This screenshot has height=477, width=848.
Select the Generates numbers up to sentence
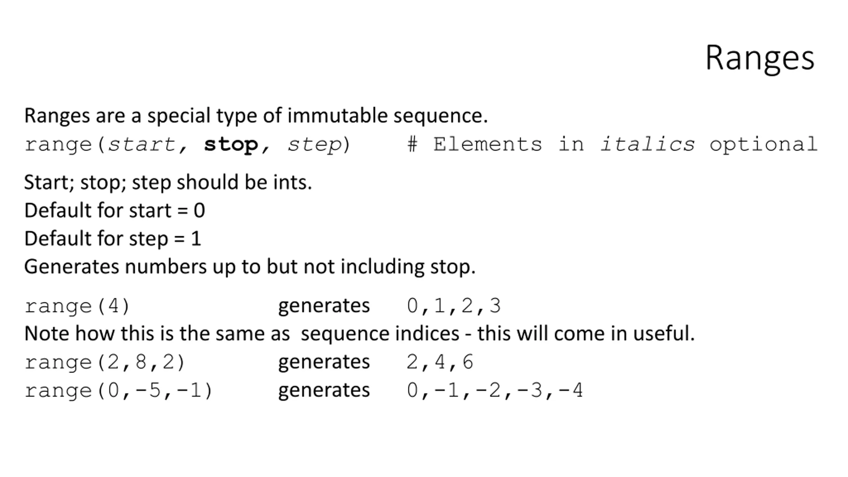click(250, 267)
